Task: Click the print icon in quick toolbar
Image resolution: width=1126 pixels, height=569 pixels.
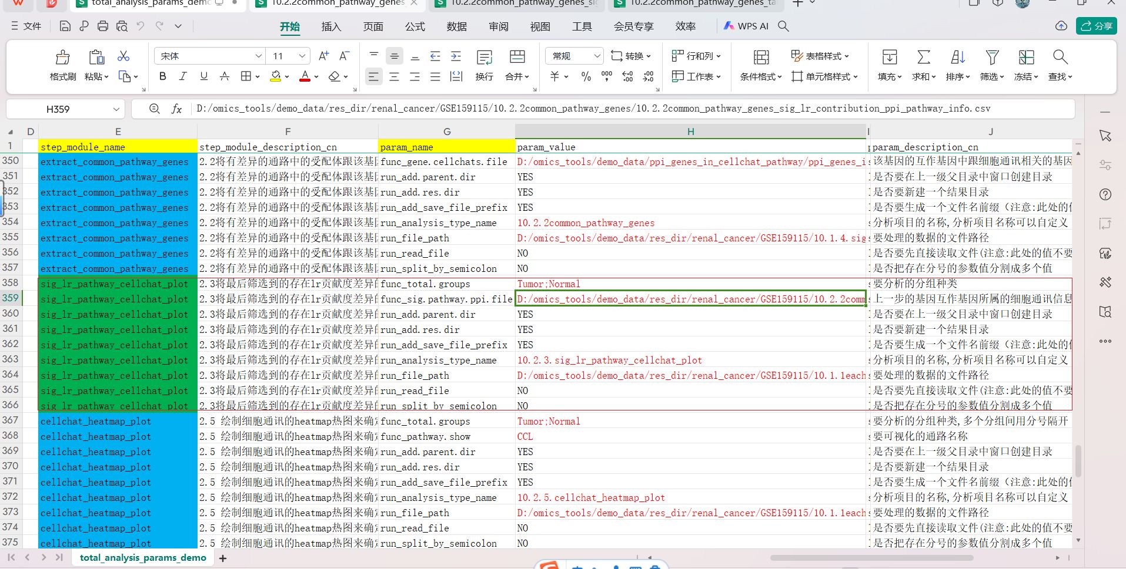Action: coord(103,26)
